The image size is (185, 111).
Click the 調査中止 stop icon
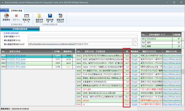(x=16, y=17)
